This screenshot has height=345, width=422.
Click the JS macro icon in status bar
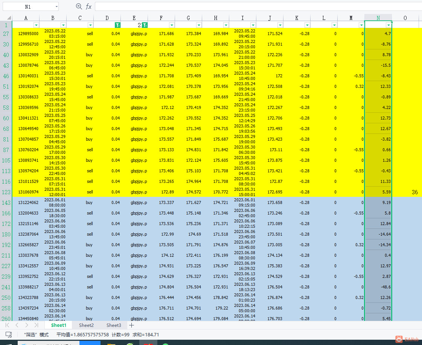click(x=9, y=334)
